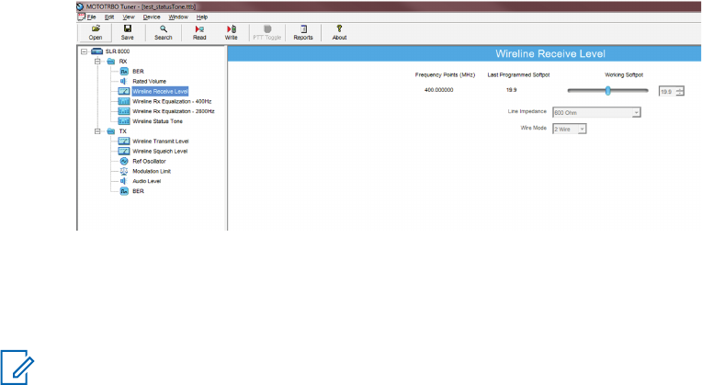The image size is (702, 385).
Task: Open the Wire Mode dropdown
Action: [x=582, y=129]
